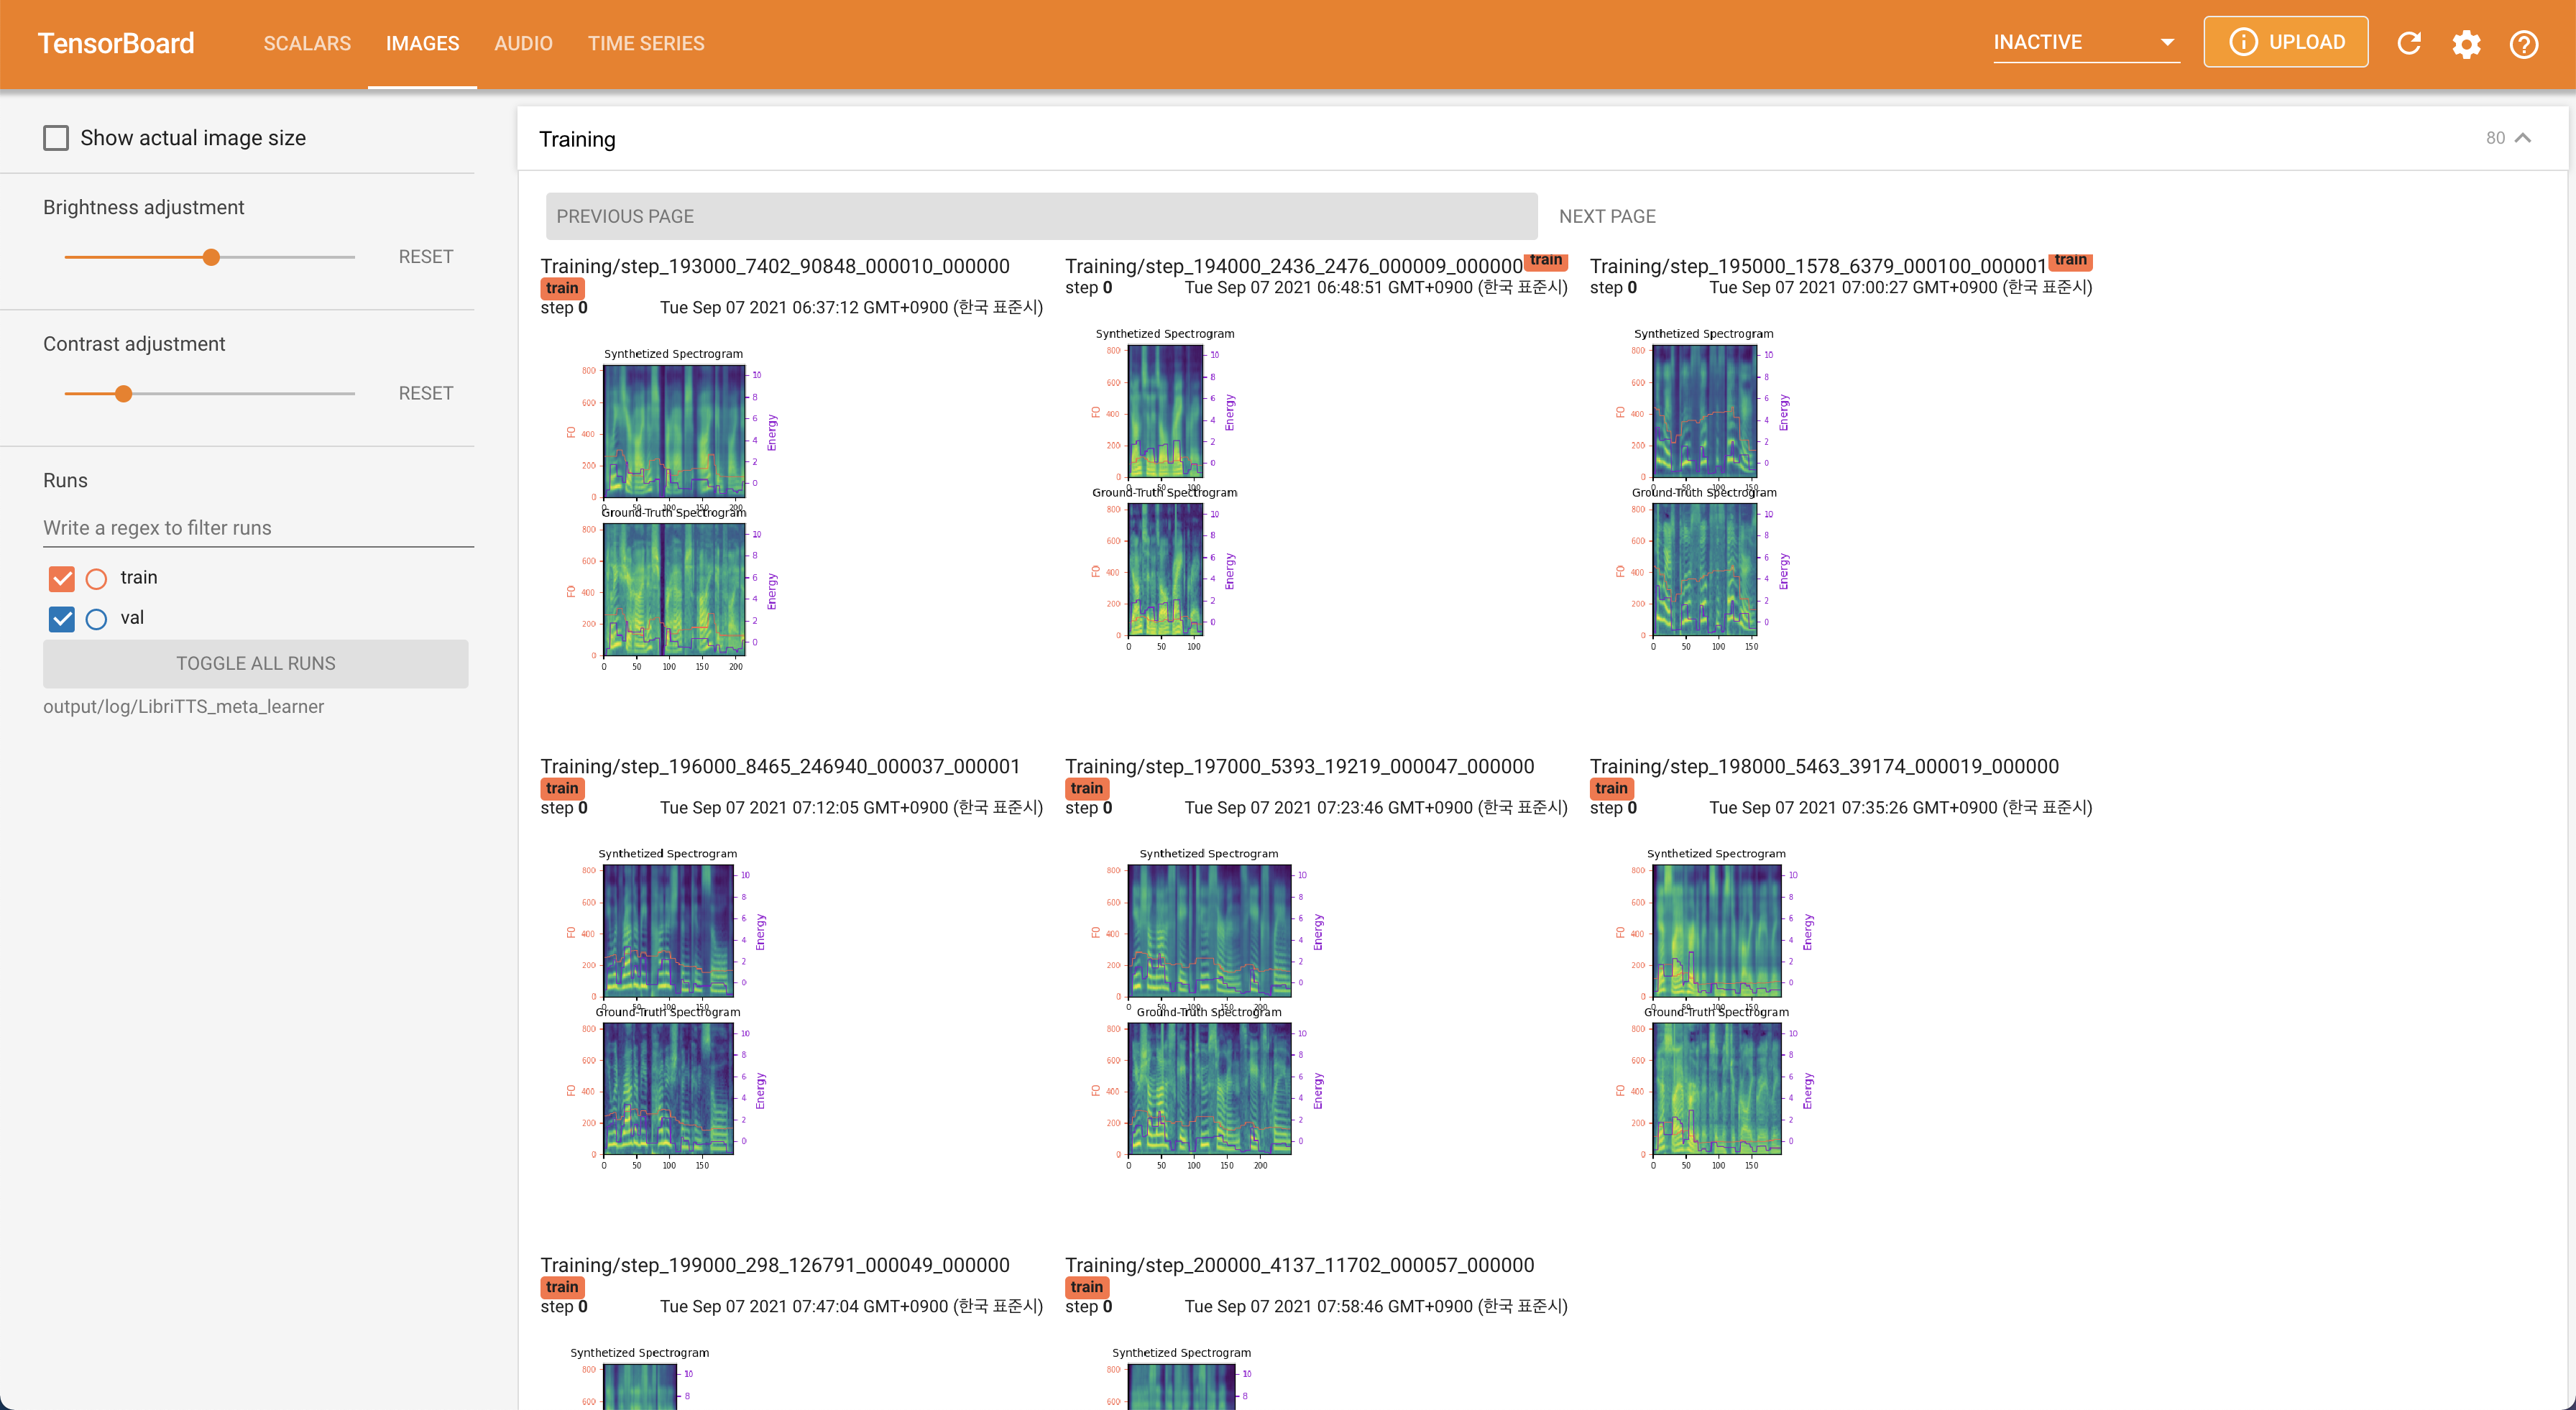Uncheck the train run checkbox
This screenshot has width=2576, height=1410.
tap(62, 578)
